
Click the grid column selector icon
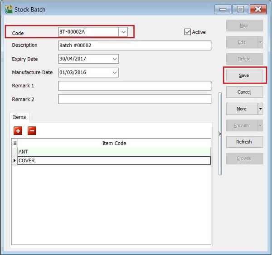pos(15,143)
